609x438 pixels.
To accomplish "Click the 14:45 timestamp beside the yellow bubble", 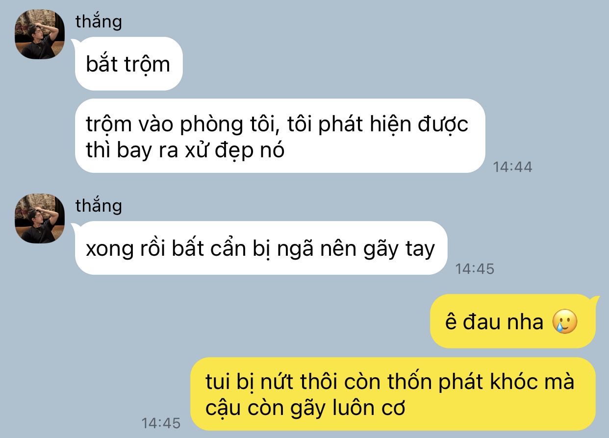I will click(161, 423).
